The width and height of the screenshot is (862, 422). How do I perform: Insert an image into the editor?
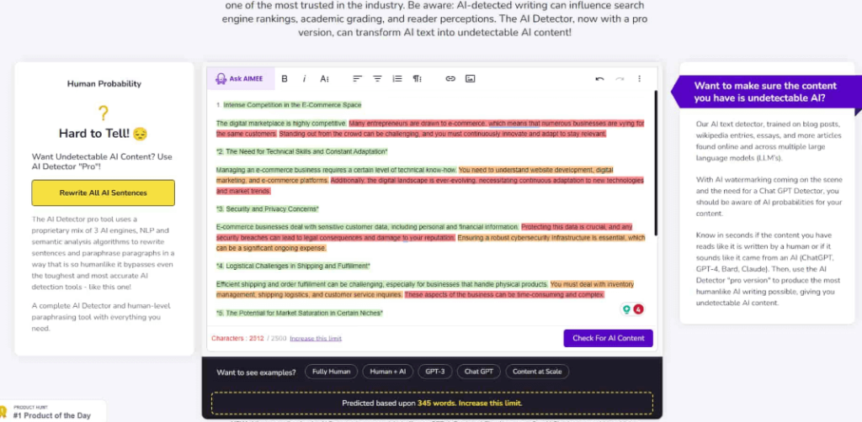[x=471, y=79]
